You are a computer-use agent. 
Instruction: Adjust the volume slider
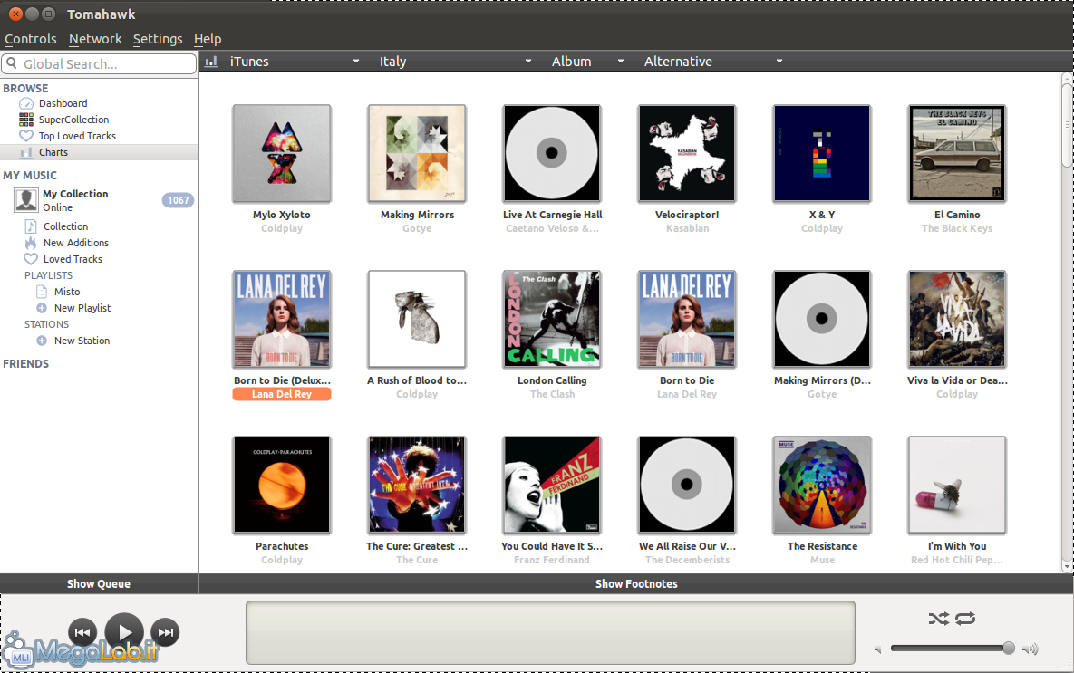tap(952, 648)
